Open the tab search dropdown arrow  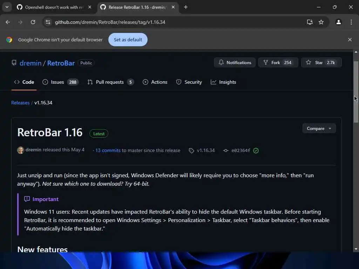tap(7, 7)
